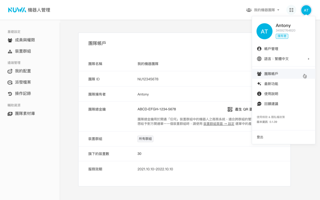Click the 回饋建議 chat bubble icon

point(259,104)
